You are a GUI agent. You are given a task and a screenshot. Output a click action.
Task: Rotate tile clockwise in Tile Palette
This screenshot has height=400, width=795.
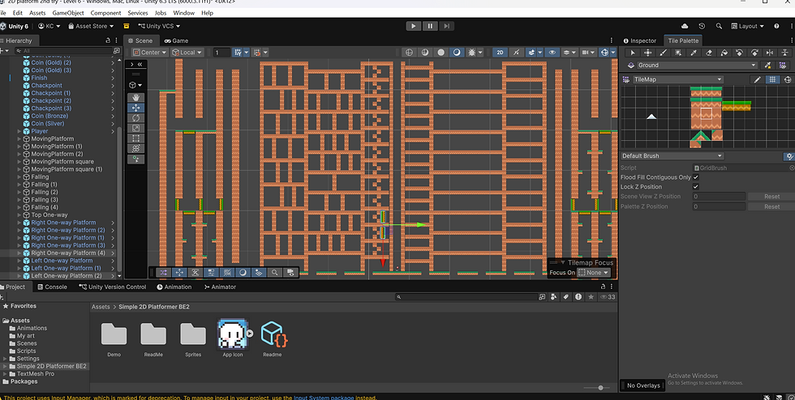(754, 53)
